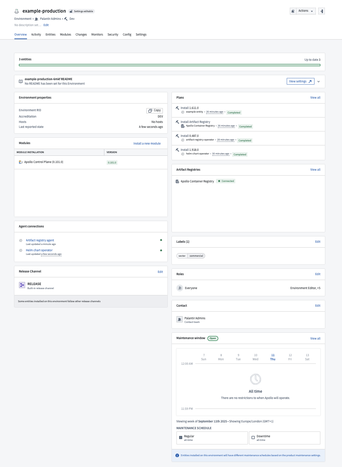Open the Security tab
The width and height of the screenshot is (342, 467).
pyautogui.click(x=113, y=35)
